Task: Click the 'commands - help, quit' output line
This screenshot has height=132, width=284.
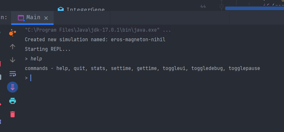Action: pos(142,68)
